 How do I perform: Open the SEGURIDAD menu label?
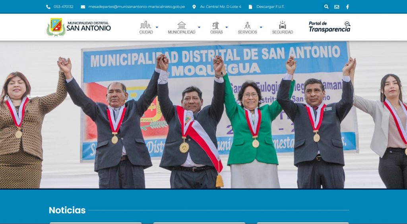click(x=283, y=32)
